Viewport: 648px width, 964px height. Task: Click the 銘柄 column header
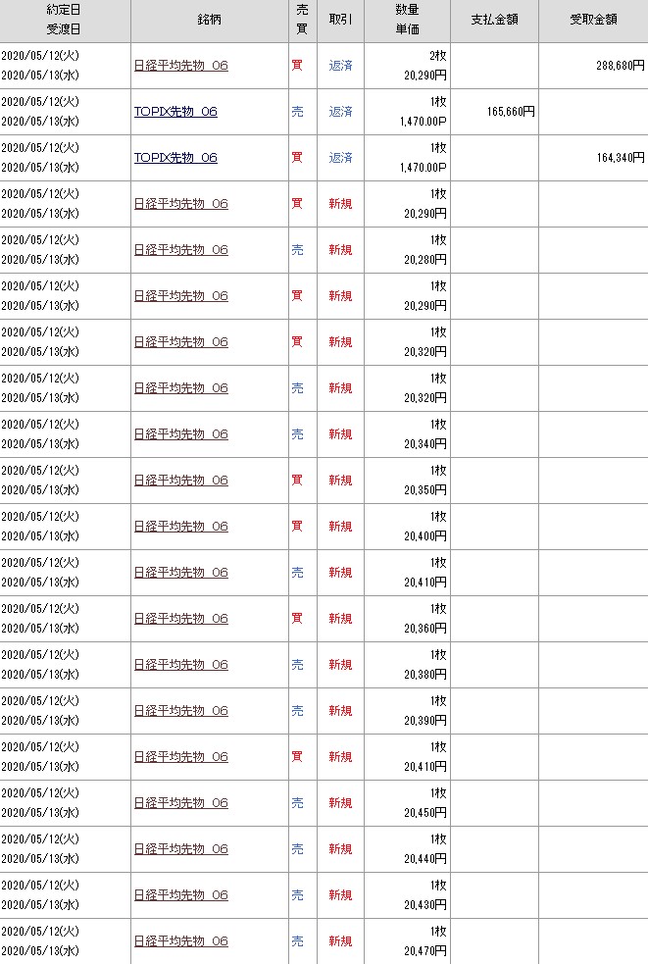[209, 21]
